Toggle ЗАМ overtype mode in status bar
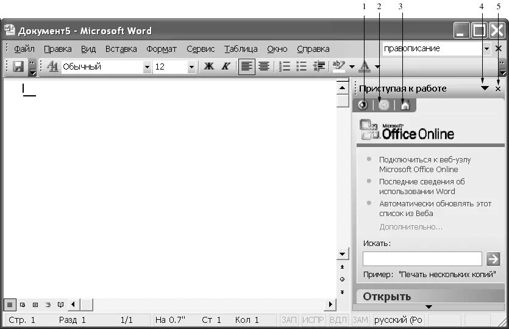Image resolution: width=509 pixels, height=329 pixels. click(360, 320)
